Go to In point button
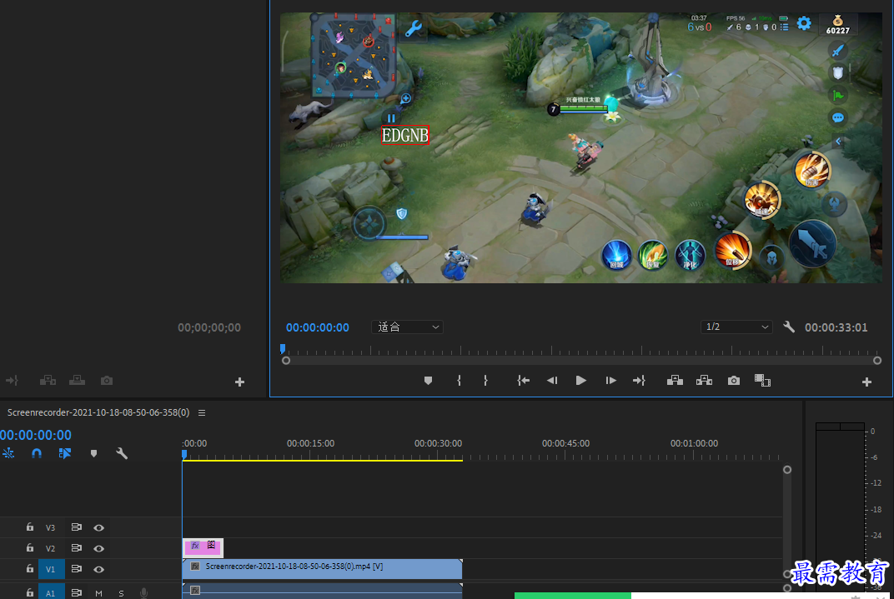This screenshot has width=894, height=599. pyautogui.click(x=524, y=381)
